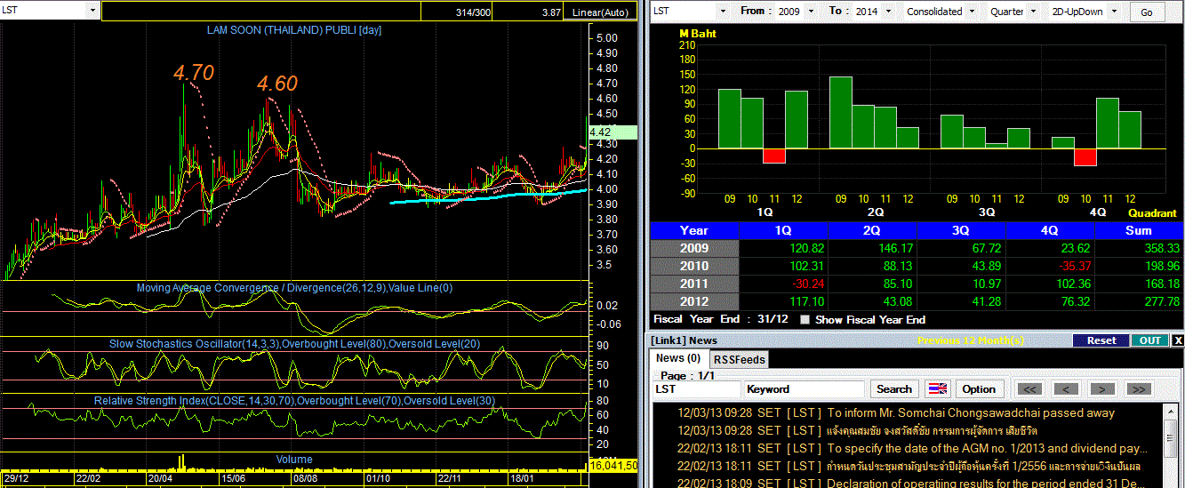Switch to the News (0) tab
This screenshot has height=488, width=1185.
[x=678, y=358]
